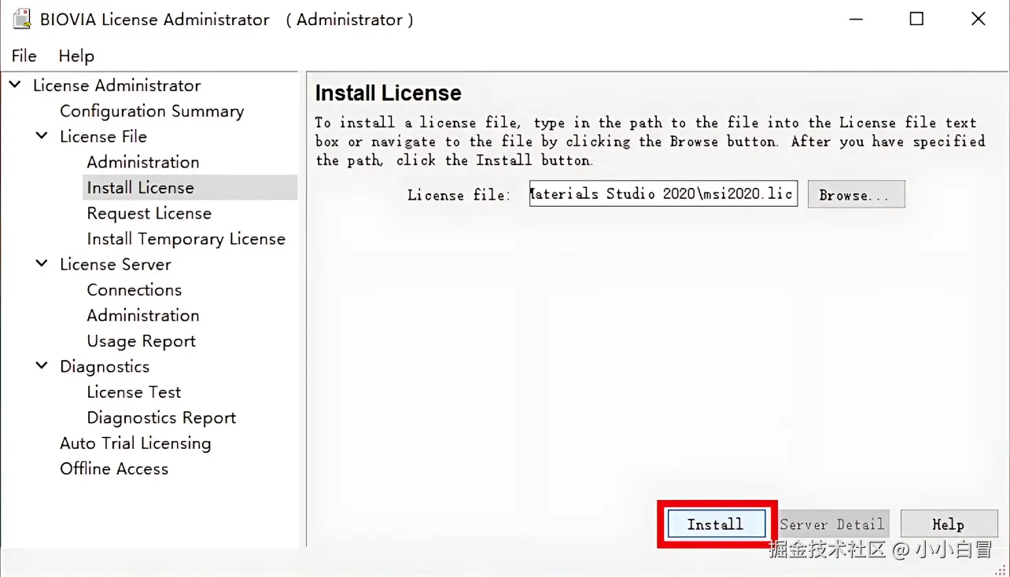Image resolution: width=1010 pixels, height=577 pixels.
Task: Open Install Temporary License page
Action: pos(186,238)
